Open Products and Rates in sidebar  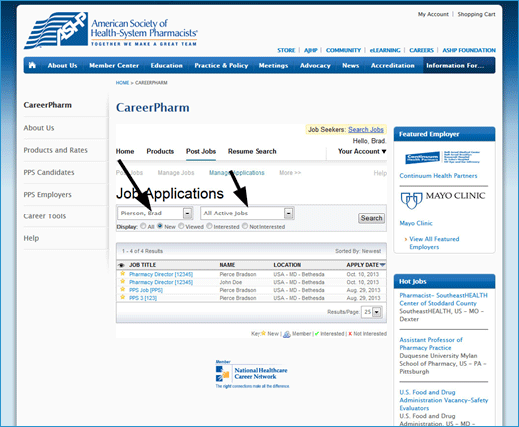[55, 150]
